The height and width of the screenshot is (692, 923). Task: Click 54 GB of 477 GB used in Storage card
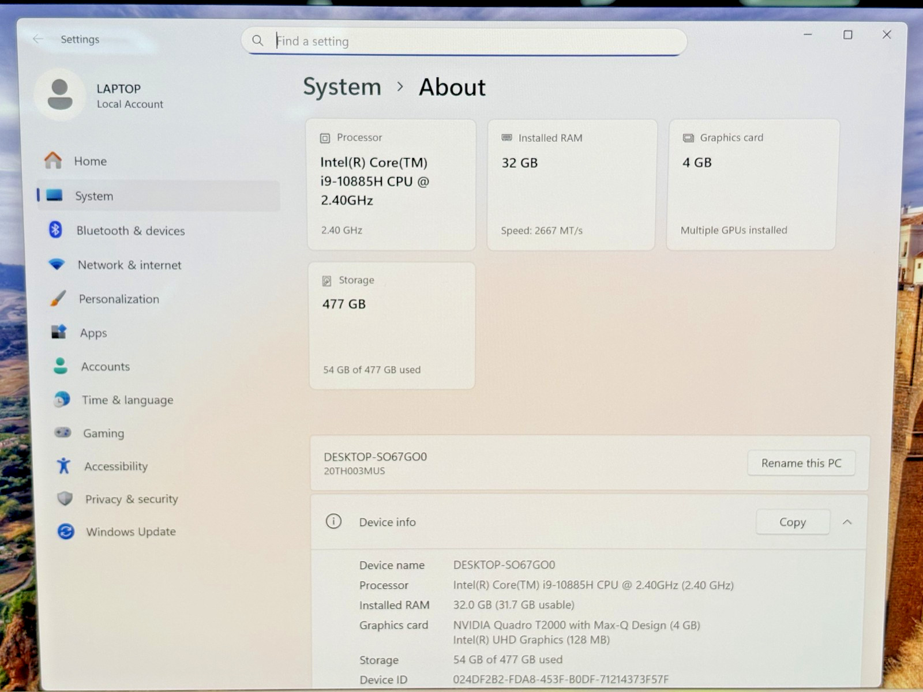(x=372, y=370)
